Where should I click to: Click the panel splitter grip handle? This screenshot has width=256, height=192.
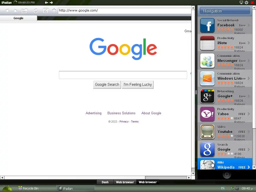pyautogui.click(x=196, y=92)
